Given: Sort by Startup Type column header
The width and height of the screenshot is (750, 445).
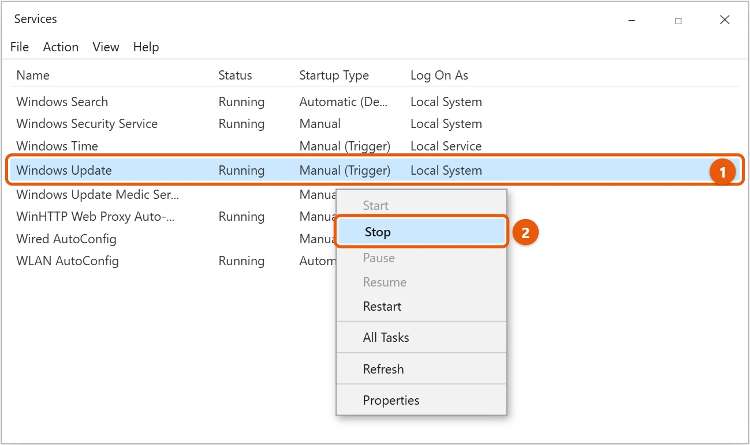Looking at the screenshot, I should pos(334,76).
